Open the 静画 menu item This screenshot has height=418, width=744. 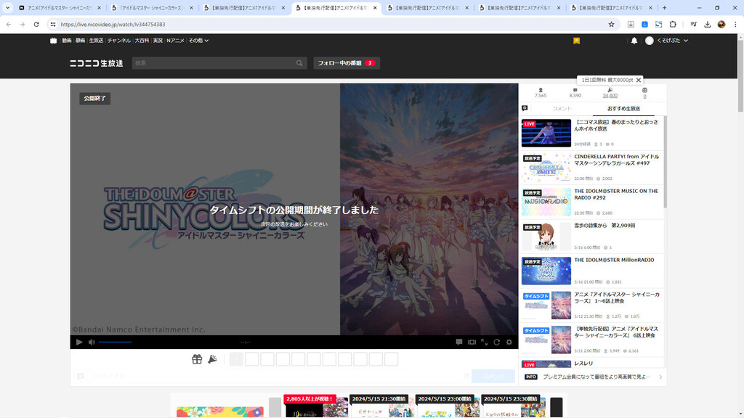(80, 41)
